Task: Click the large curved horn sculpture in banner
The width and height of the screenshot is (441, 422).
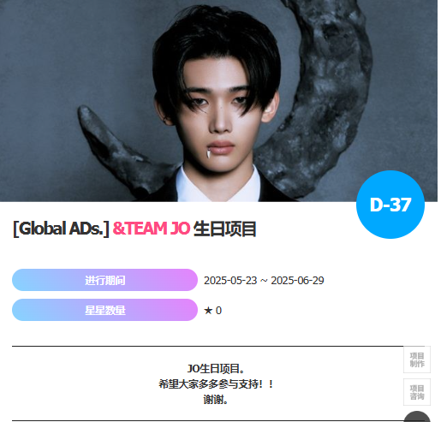Action: 317,97
